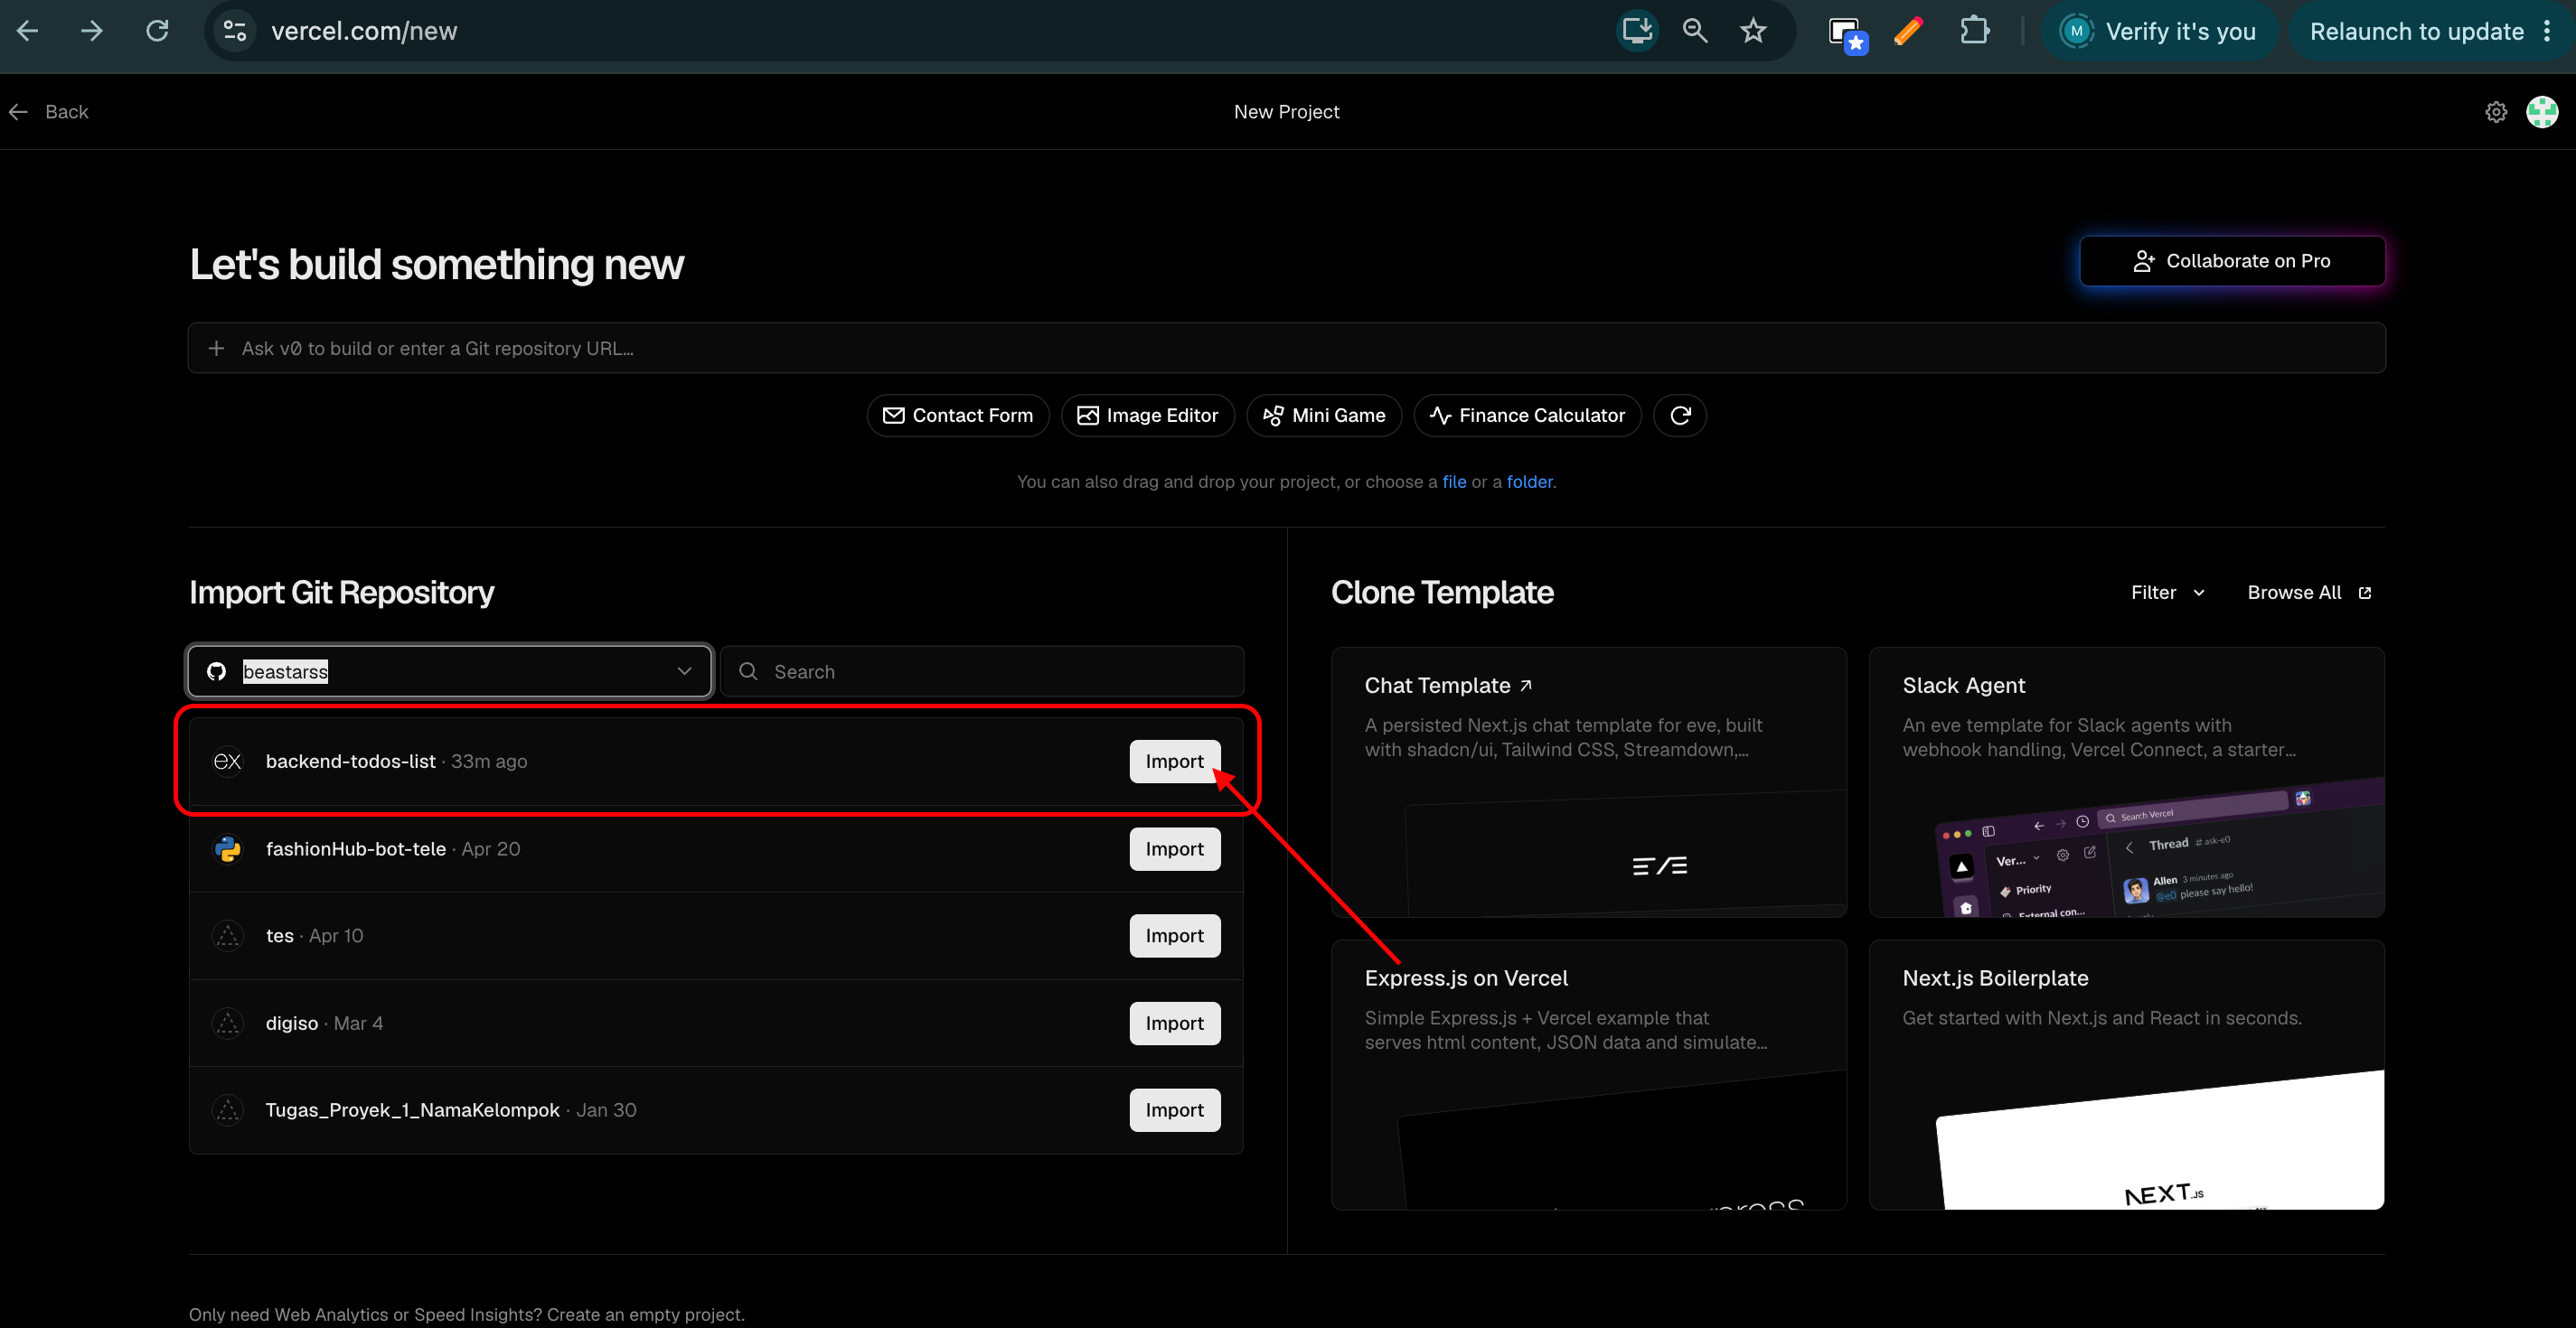Click the Python icon for fashionHub-bot-tele
Screen dimensions: 2576x1328
pyautogui.click(x=228, y=849)
